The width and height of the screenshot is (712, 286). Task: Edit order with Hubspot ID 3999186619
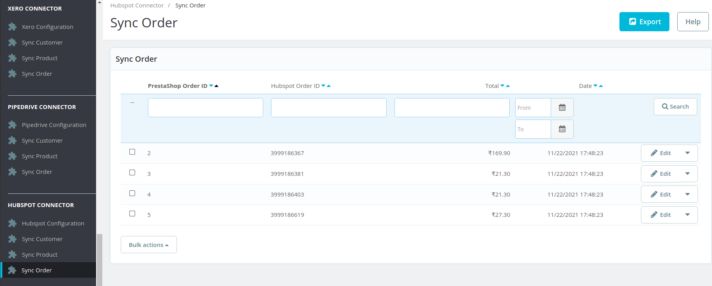[660, 215]
